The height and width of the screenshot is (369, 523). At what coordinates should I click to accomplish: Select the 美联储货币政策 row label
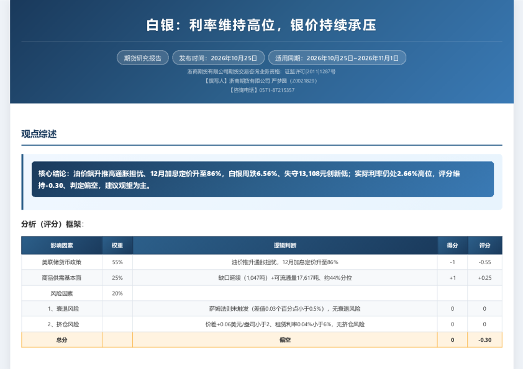pos(61,262)
